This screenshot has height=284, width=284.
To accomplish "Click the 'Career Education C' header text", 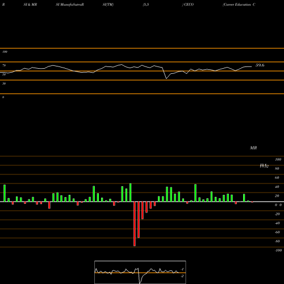I will pos(239,5).
